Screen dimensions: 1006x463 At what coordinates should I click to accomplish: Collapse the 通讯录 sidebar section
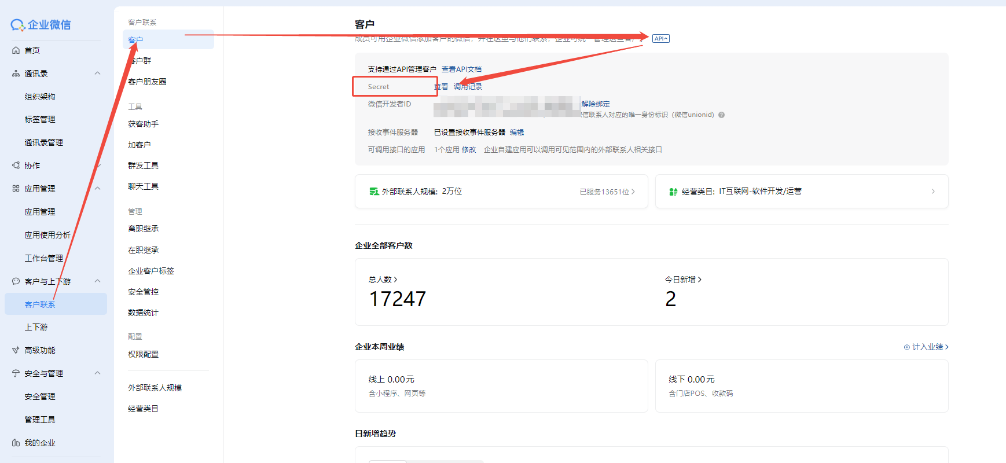pos(97,74)
